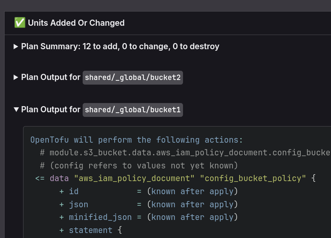Screen dimensions: 331x238
Task: Click OpenTofu will perform the following actions line
Action: (136, 140)
